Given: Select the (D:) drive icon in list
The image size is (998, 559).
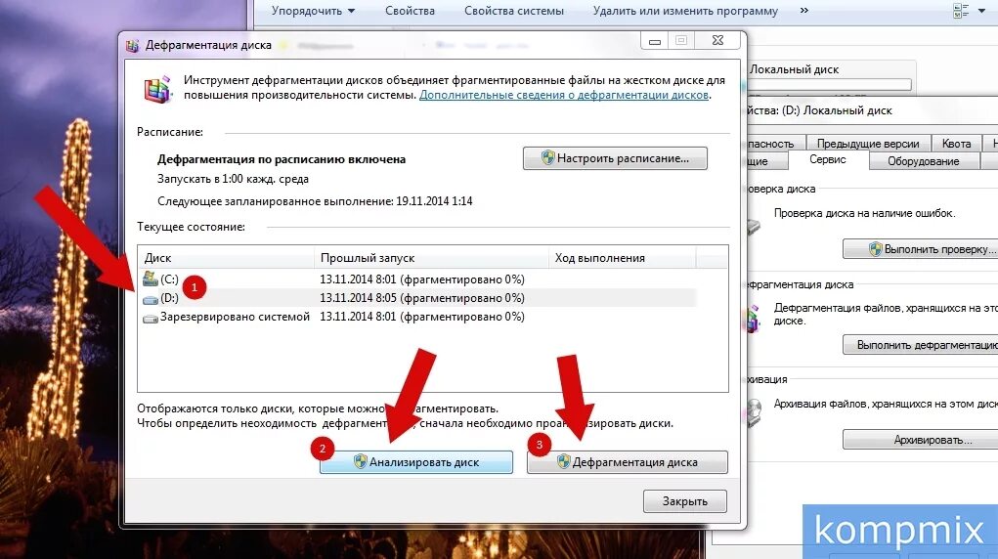Looking at the screenshot, I should [x=151, y=299].
